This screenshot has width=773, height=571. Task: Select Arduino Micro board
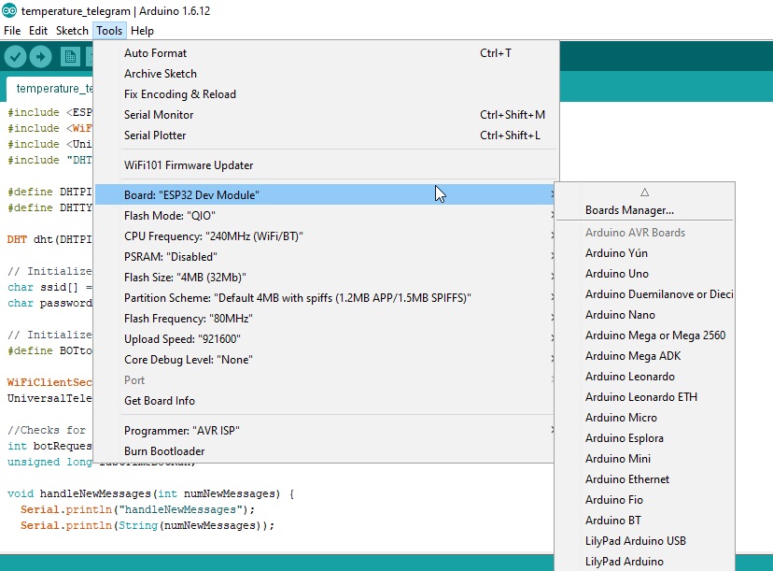645,418
